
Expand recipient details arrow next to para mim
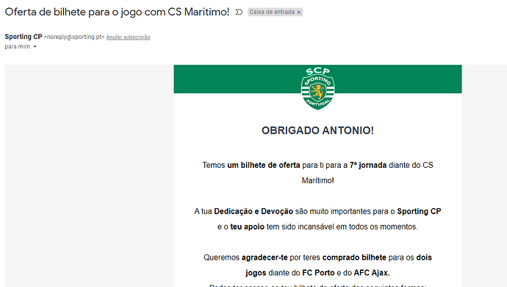click(x=35, y=46)
